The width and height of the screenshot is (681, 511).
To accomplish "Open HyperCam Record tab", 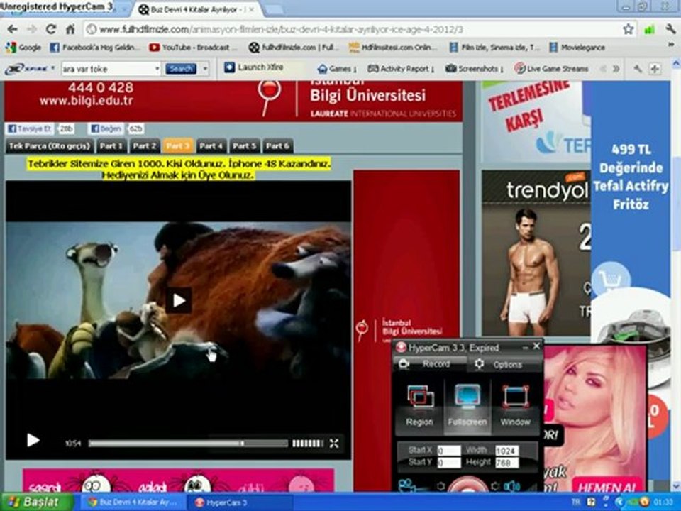I will 430,363.
